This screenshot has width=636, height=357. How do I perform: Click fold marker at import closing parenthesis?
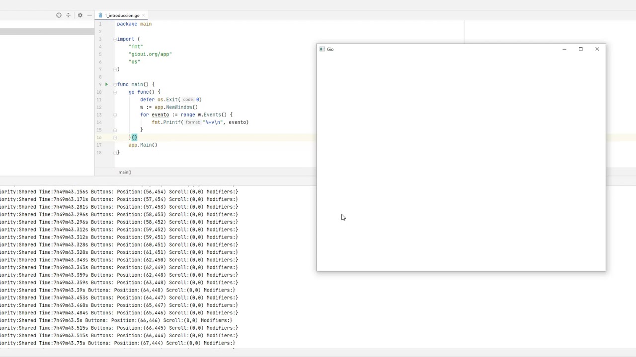click(115, 69)
